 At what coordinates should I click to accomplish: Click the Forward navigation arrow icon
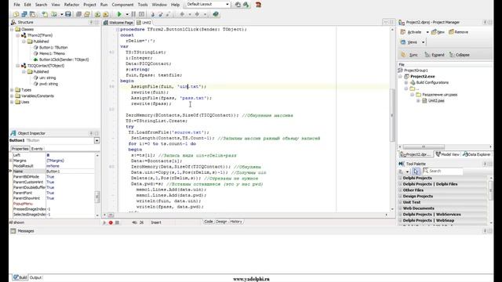[197, 14]
